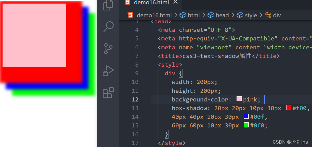Open the red #f00 color swatch

point(289,108)
